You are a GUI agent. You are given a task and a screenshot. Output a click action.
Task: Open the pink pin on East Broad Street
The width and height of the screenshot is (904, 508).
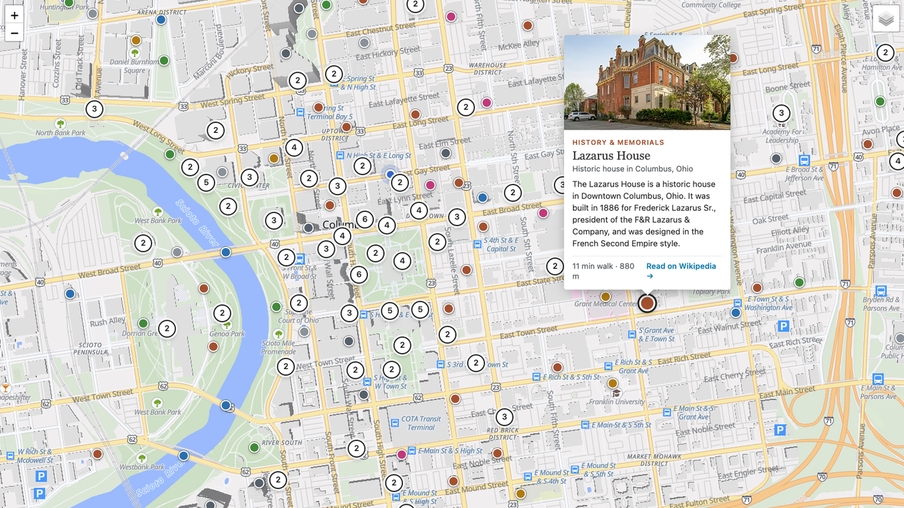543,213
